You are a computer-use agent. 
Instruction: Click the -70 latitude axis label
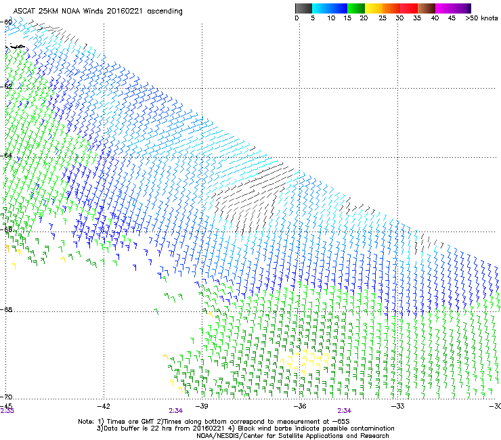click(6, 397)
